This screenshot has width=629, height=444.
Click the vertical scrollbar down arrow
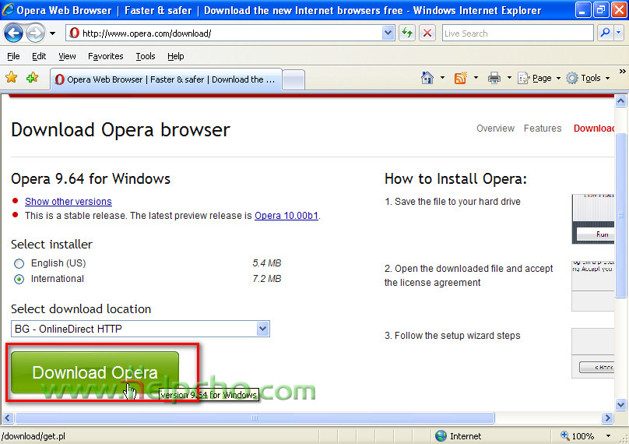(620, 404)
